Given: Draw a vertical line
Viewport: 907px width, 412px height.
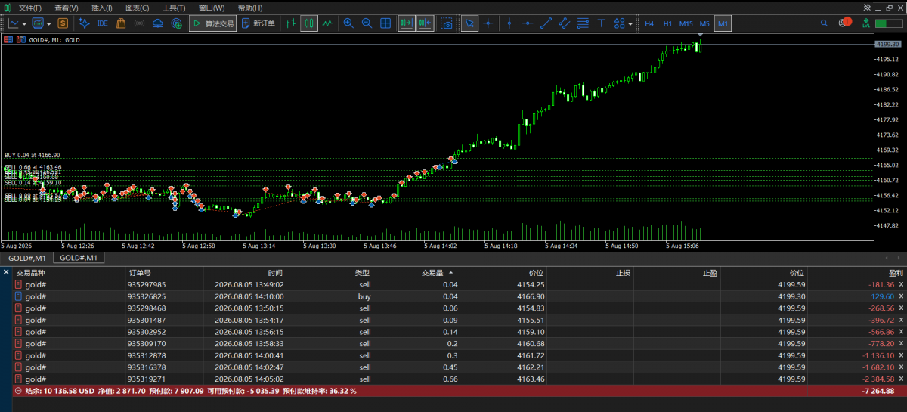Looking at the screenshot, I should click(509, 23).
